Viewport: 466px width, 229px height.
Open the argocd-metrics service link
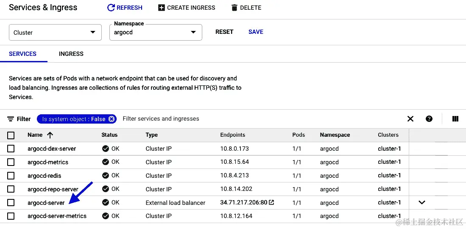(48, 162)
